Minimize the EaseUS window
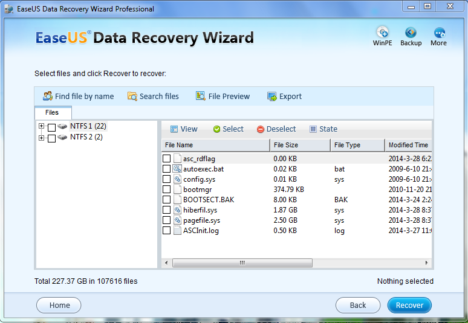The width and height of the screenshot is (468, 323). point(411,7)
